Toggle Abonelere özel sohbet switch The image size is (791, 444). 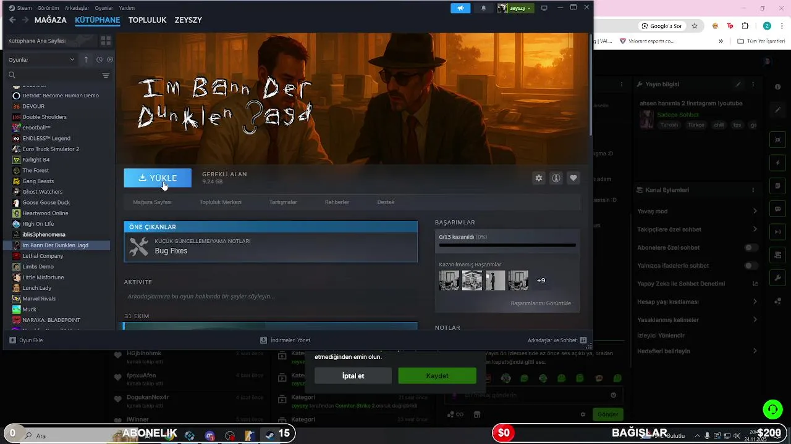coord(751,247)
